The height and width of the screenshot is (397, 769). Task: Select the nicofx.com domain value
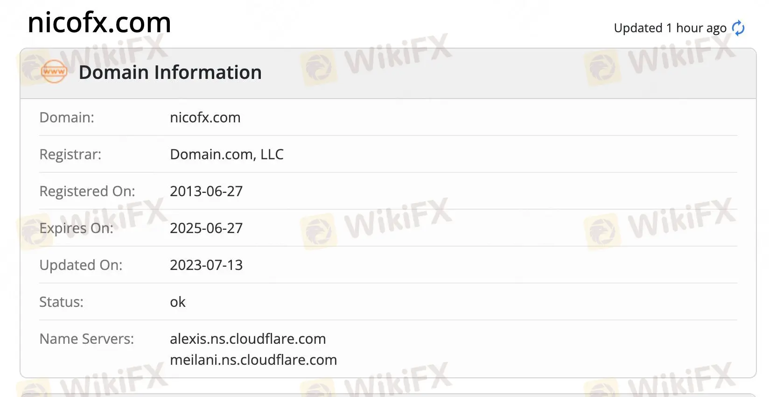pos(205,117)
